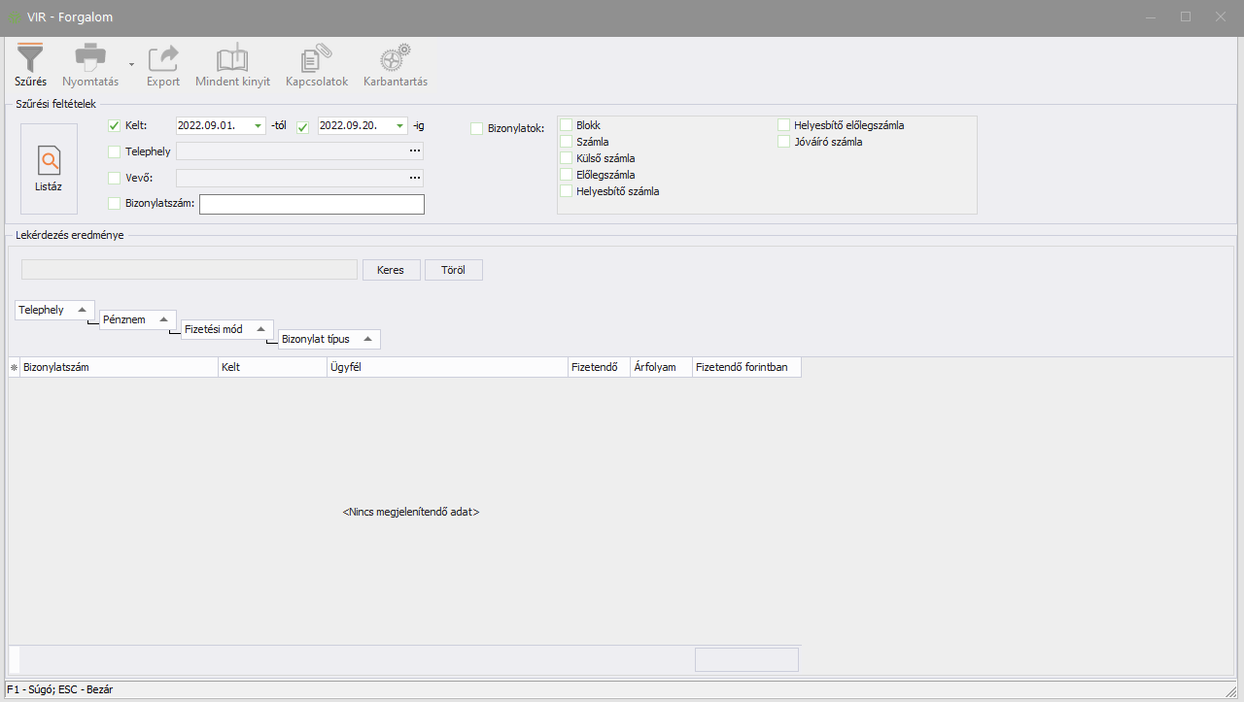The height and width of the screenshot is (702, 1244).
Task: Click the Nyomtatás printer icon
Action: click(90, 58)
